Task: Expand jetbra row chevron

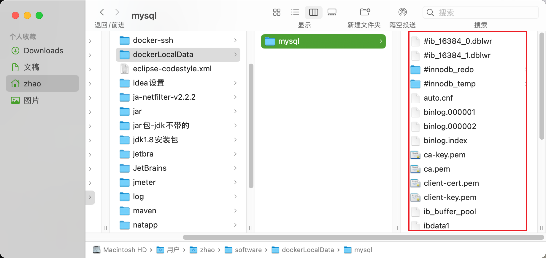Action: pos(235,154)
